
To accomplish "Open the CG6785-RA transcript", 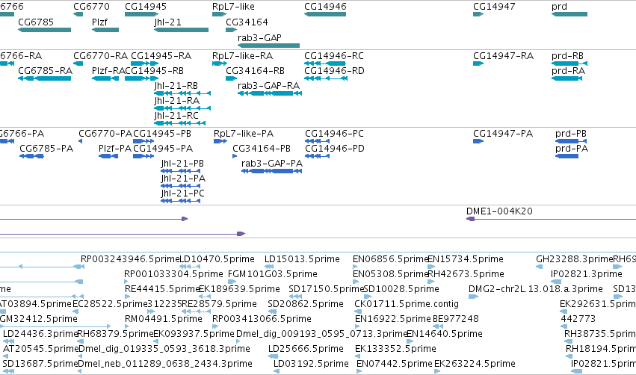I will click(45, 78).
